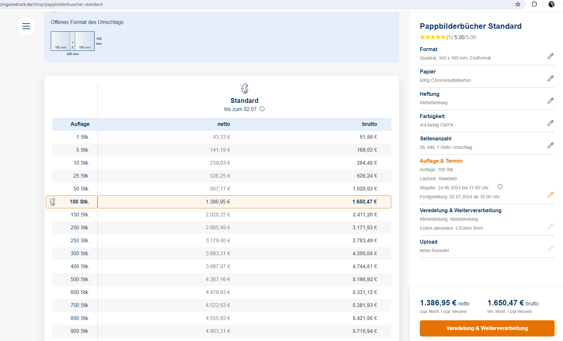Show info next to Standard delivery date

click(x=262, y=109)
